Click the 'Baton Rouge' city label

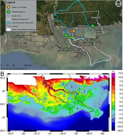66,29
